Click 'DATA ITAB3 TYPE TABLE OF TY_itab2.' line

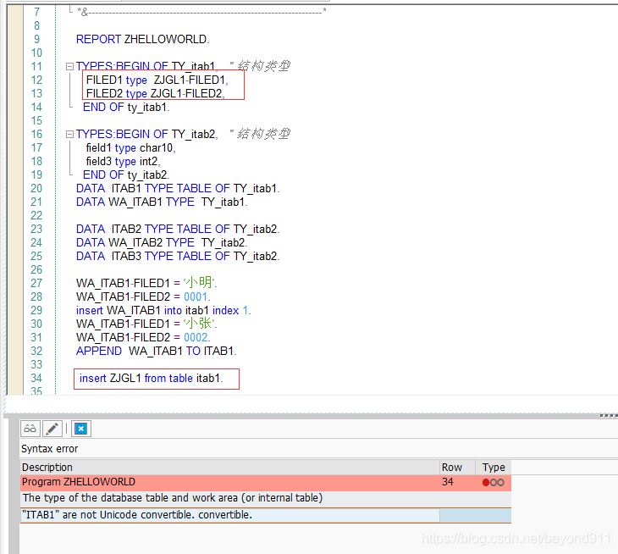click(x=178, y=257)
